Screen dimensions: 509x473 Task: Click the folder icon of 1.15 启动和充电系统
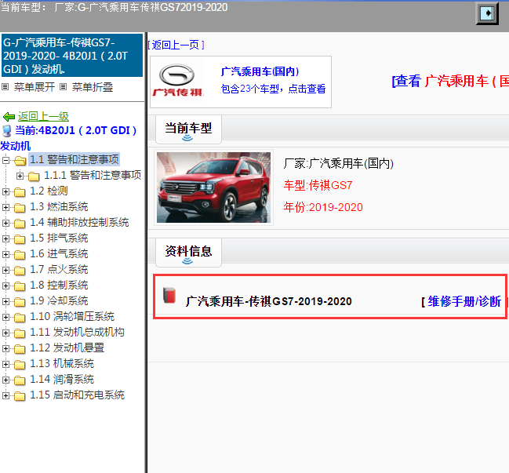pyautogui.click(x=20, y=396)
